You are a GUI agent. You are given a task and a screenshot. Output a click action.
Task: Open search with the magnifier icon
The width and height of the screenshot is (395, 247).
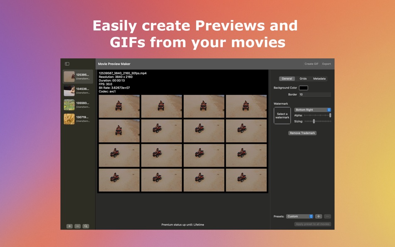tap(85, 226)
